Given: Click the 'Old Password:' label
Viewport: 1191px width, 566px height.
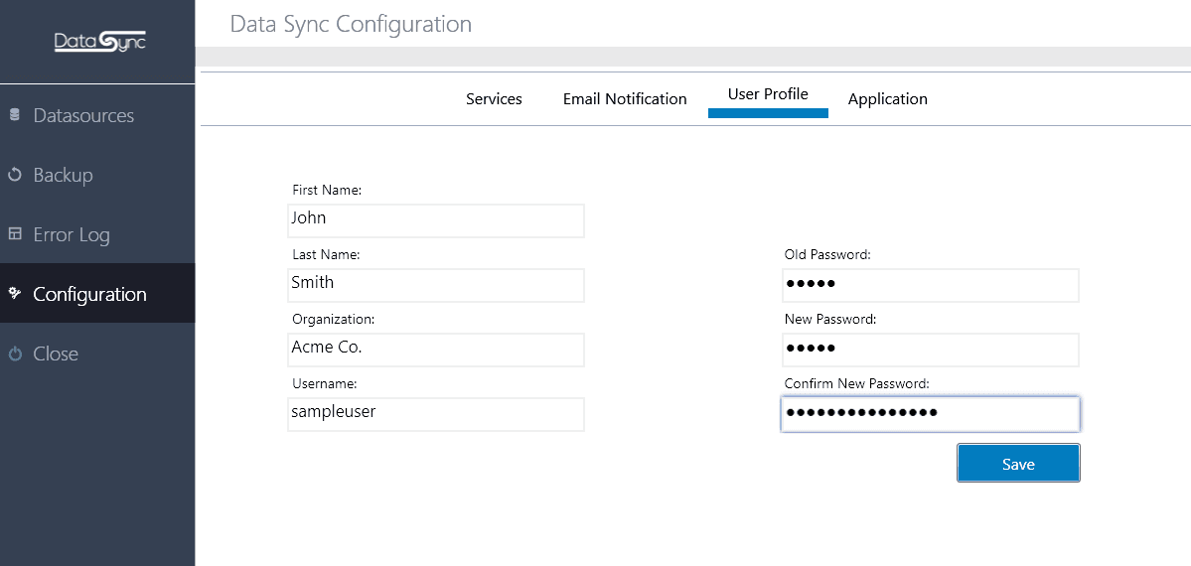Looking at the screenshot, I should coord(827,255).
